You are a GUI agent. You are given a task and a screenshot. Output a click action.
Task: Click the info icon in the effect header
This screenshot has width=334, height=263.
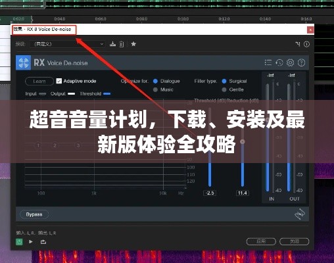tap(306, 44)
